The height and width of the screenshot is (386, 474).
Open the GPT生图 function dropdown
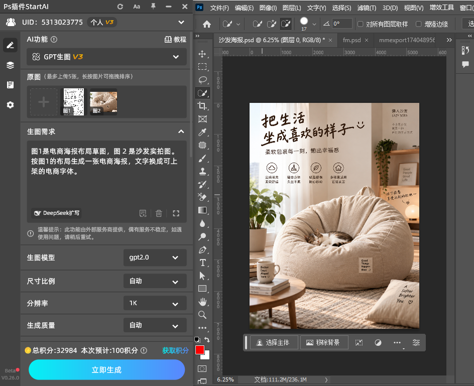click(106, 57)
